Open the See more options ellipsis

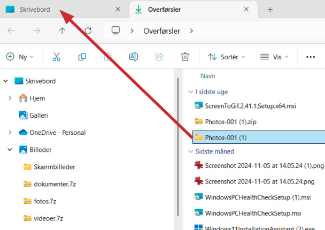pyautogui.click(x=311, y=57)
